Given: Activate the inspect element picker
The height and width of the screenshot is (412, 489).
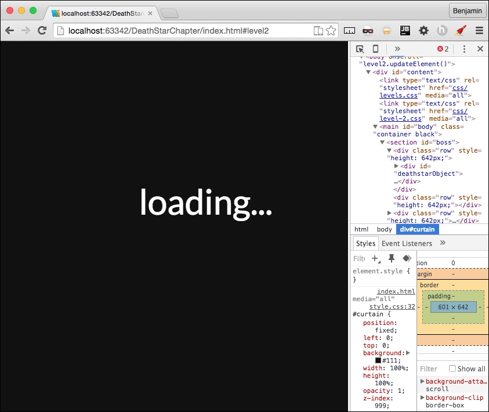Looking at the screenshot, I should pos(361,49).
